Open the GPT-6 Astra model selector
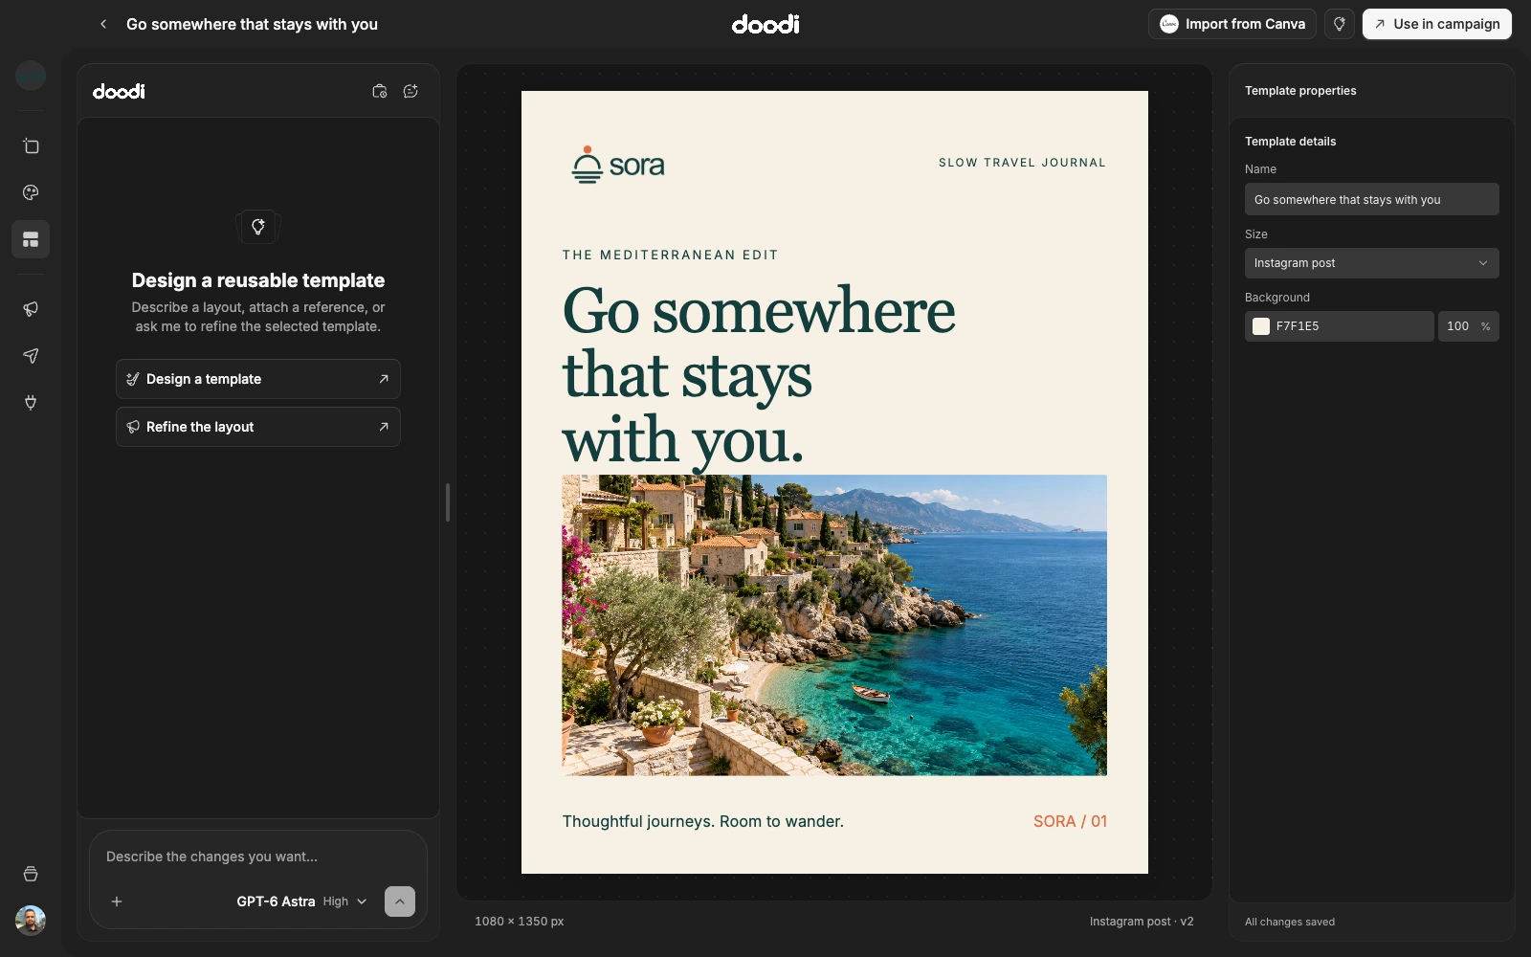 (x=301, y=901)
